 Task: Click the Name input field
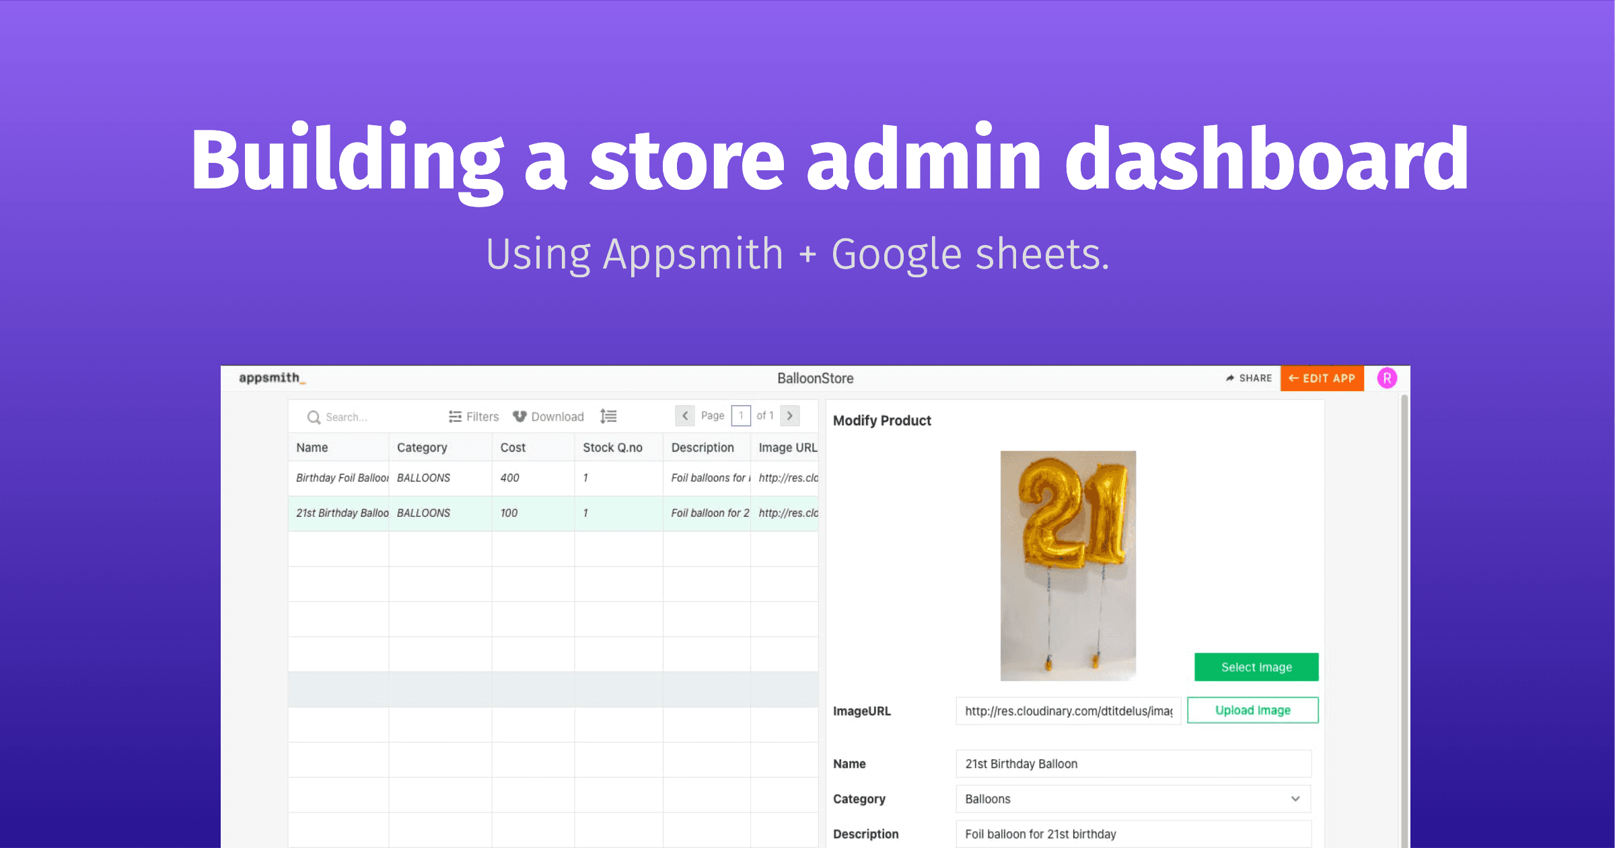click(1133, 764)
